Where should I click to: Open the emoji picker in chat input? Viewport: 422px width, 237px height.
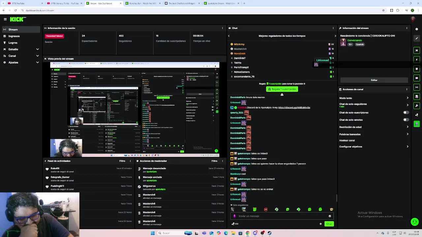tap(330, 216)
